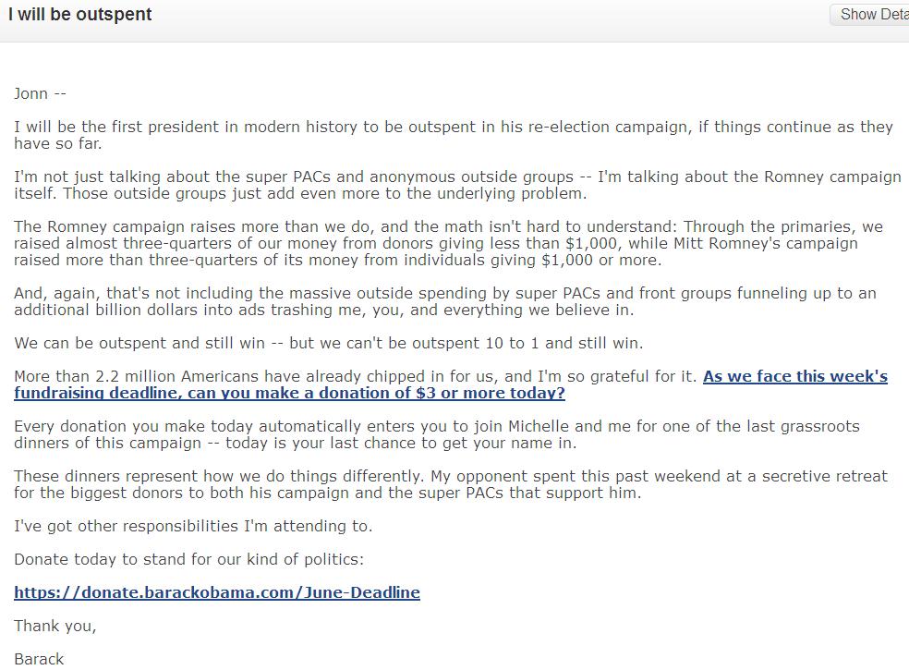Viewport: 909px width, 670px height.
Task: Click the "Thank you," closing line
Action: coord(55,626)
